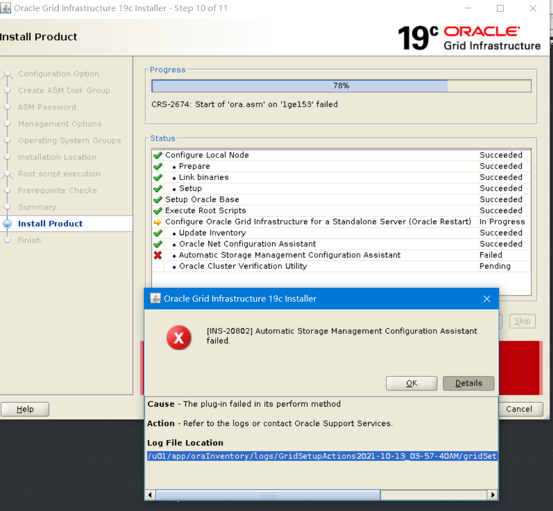Select the Summary step in sidebar

pyautogui.click(x=37, y=207)
